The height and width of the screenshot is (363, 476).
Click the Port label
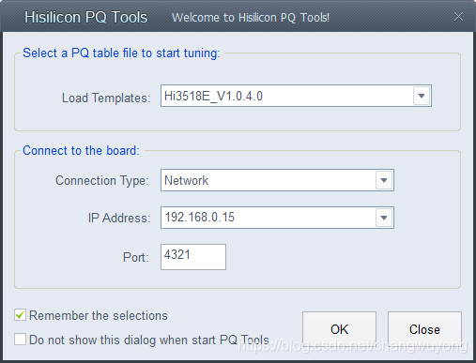click(136, 257)
